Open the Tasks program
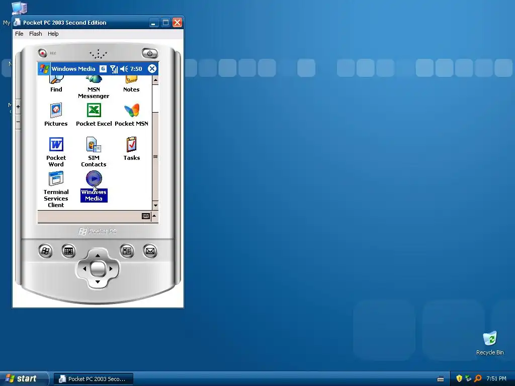This screenshot has height=386, width=515. (132, 149)
